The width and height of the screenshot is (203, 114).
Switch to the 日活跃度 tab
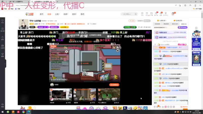tap(157, 24)
